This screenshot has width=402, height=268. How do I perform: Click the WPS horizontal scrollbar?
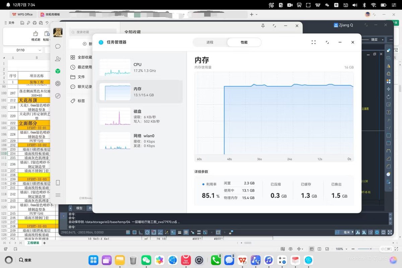point(247,243)
